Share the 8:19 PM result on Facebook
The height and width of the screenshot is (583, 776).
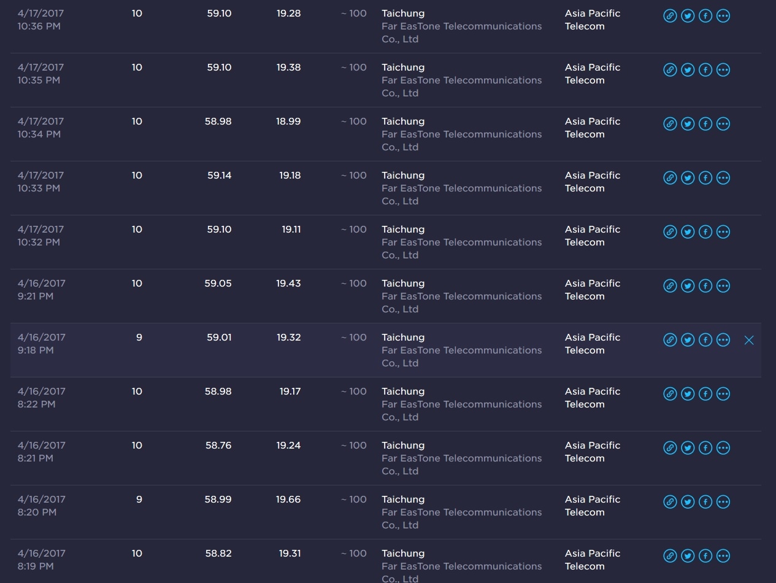(x=705, y=556)
